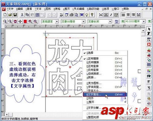Viewport: 153px width, 121px height.
Task: Save the file with floppy disk icon
Action: pos(15,15)
